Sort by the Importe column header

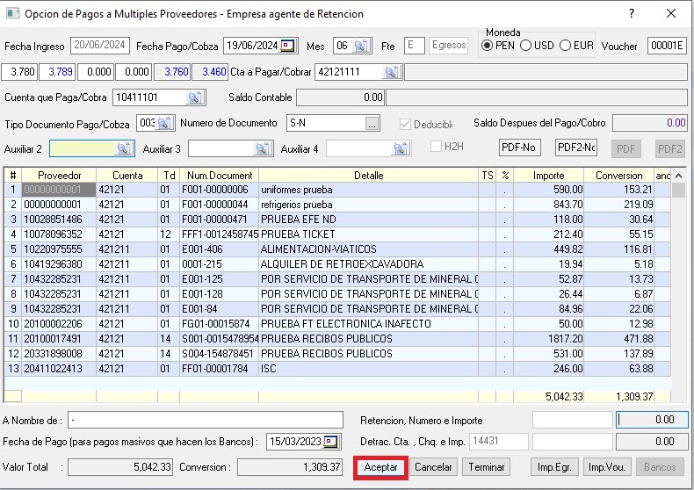click(x=548, y=176)
